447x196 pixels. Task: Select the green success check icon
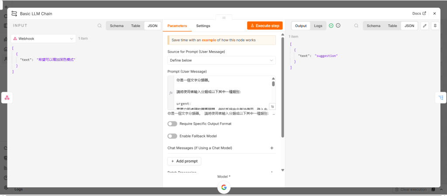pyautogui.click(x=331, y=26)
